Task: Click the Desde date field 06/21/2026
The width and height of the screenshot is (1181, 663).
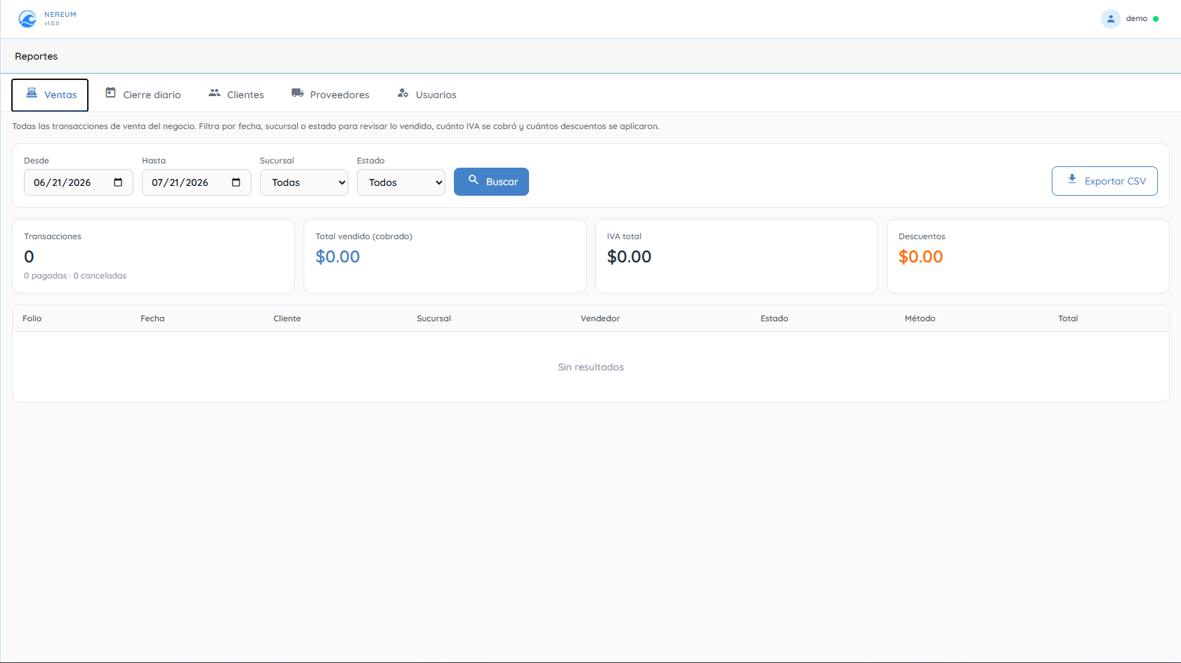Action: click(79, 182)
